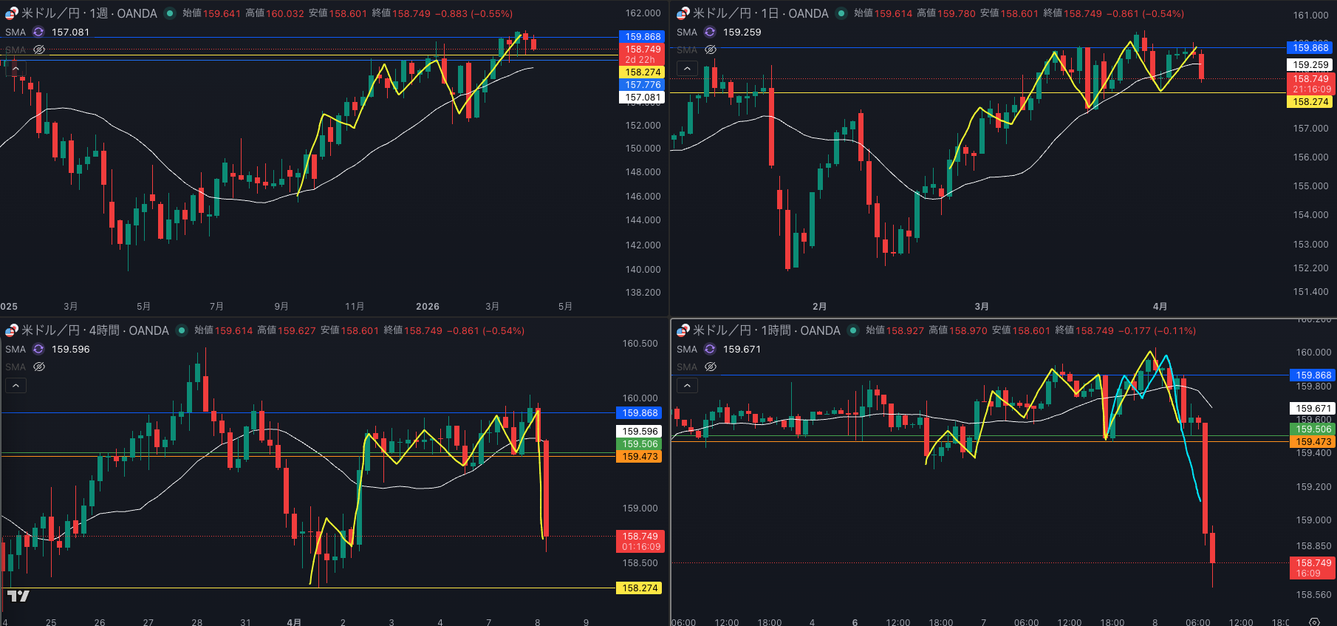Click the SMA refresh icon on 1-hour chart
This screenshot has height=626, width=1337.
tap(710, 349)
